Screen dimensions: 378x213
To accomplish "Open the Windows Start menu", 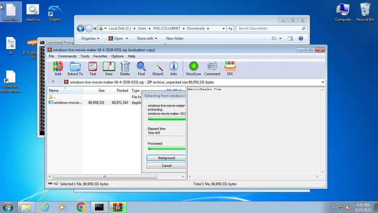I will tap(8, 207).
